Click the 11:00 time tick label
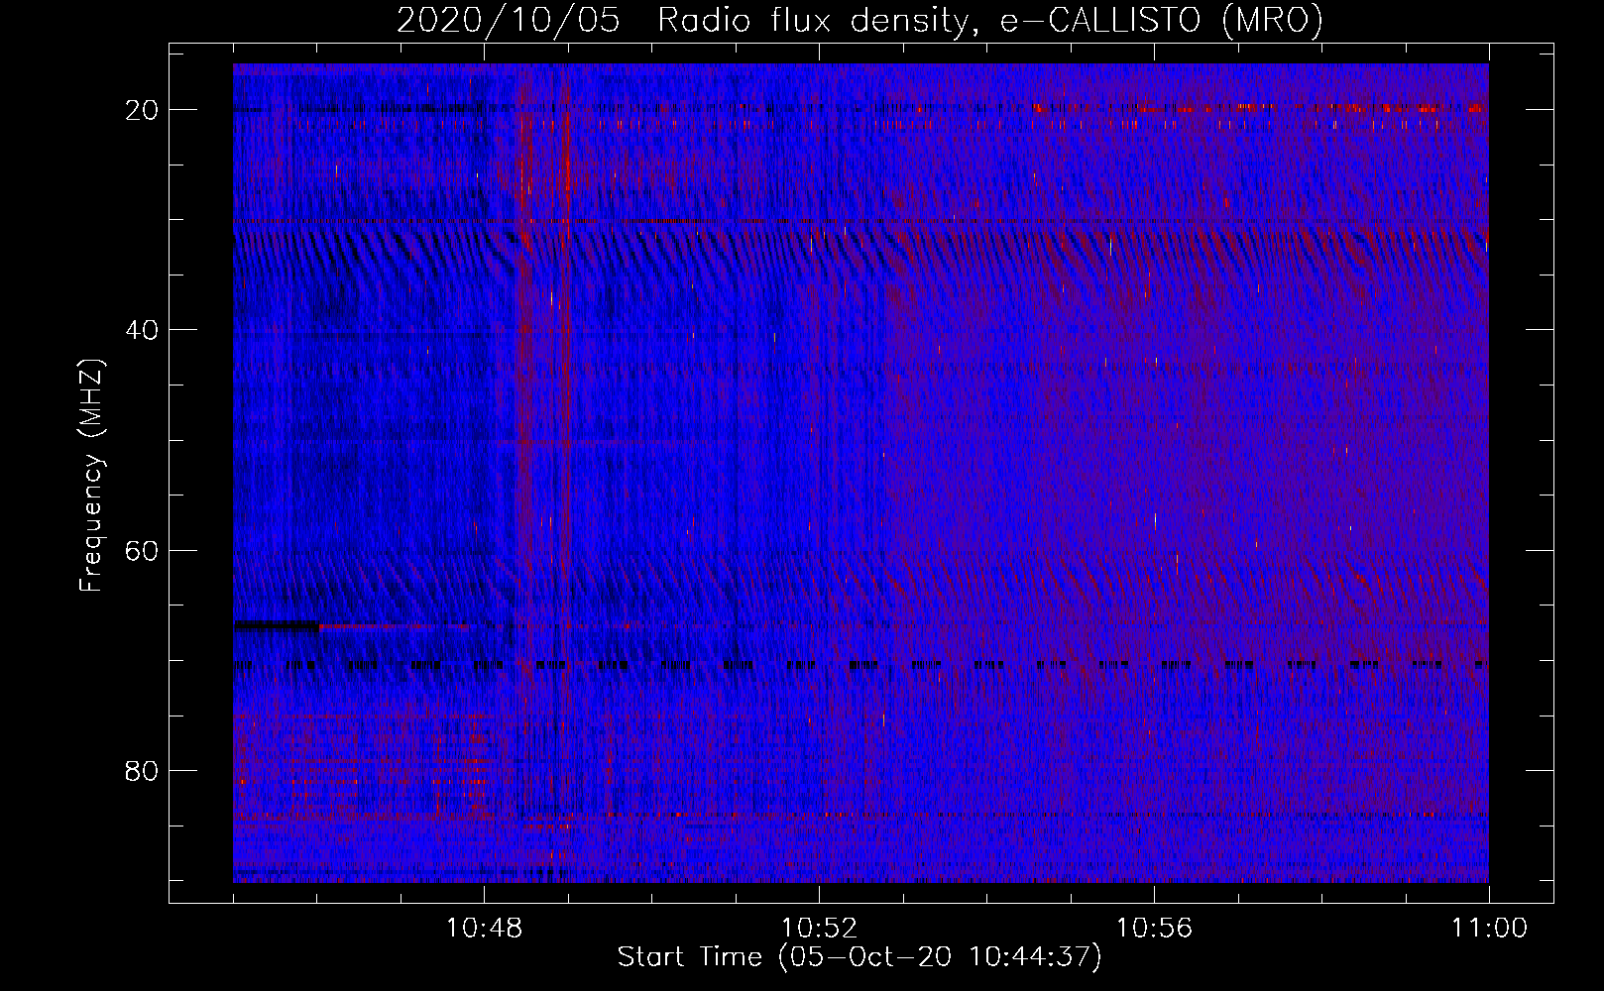 (1489, 929)
